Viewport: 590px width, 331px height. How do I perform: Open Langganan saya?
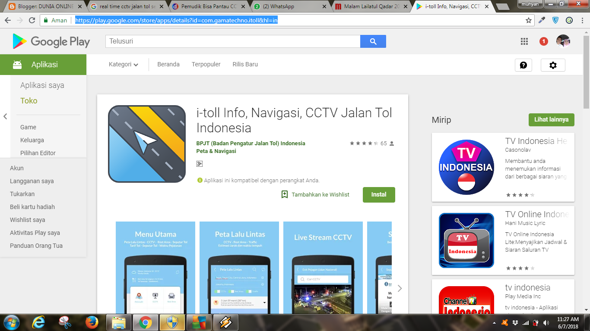coord(32,181)
